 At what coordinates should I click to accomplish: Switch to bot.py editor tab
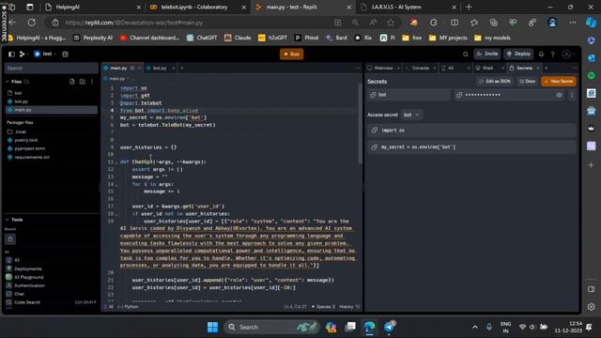pos(159,69)
